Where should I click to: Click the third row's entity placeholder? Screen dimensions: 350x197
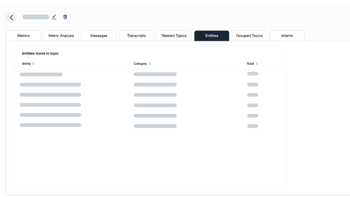click(50, 95)
